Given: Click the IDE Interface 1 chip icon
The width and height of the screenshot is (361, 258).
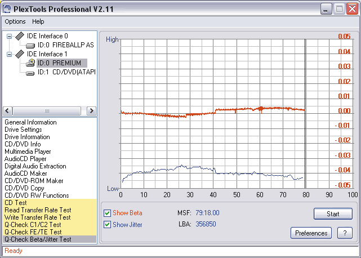Looking at the screenshot, I should coord(20,54).
